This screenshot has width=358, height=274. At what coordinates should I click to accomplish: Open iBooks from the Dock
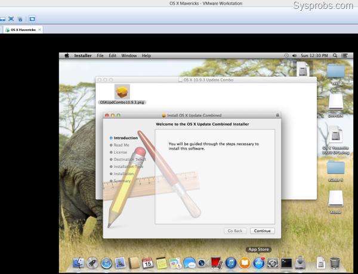245,263
